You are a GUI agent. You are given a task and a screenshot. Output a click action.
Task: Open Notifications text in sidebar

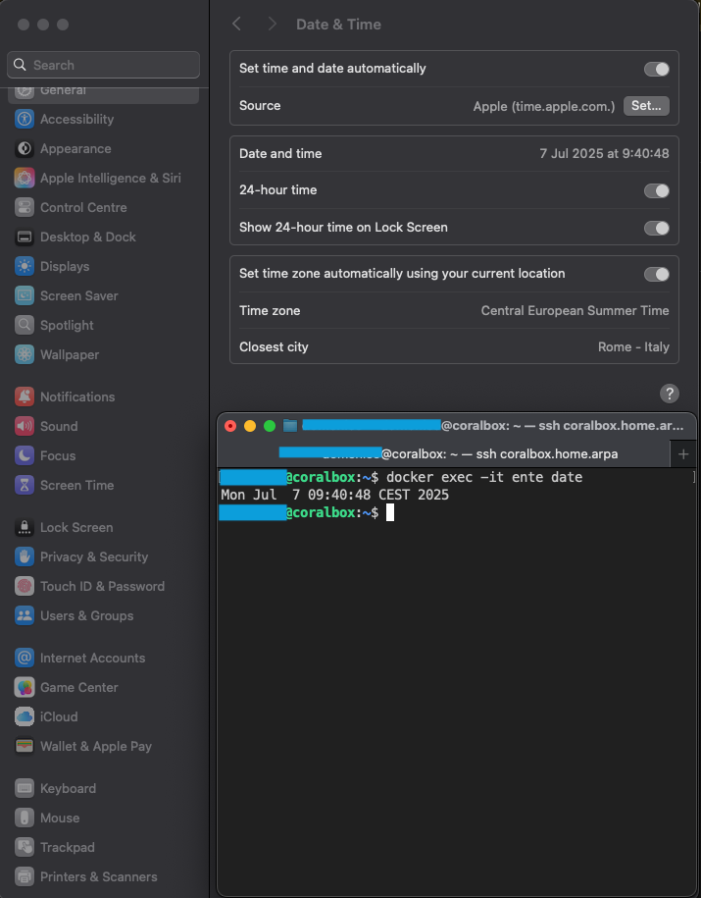tap(77, 396)
